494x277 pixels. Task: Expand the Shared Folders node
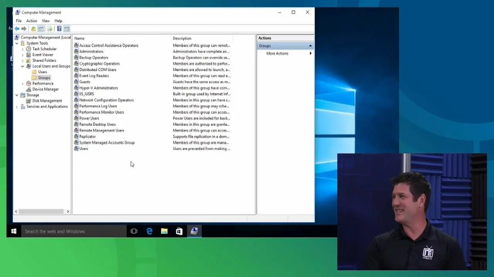pos(23,61)
